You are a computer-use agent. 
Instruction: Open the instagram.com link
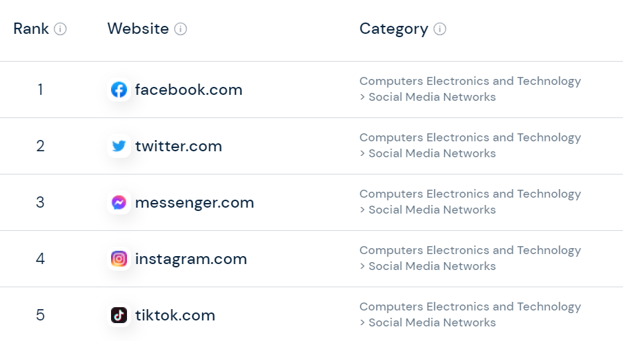[x=191, y=259]
